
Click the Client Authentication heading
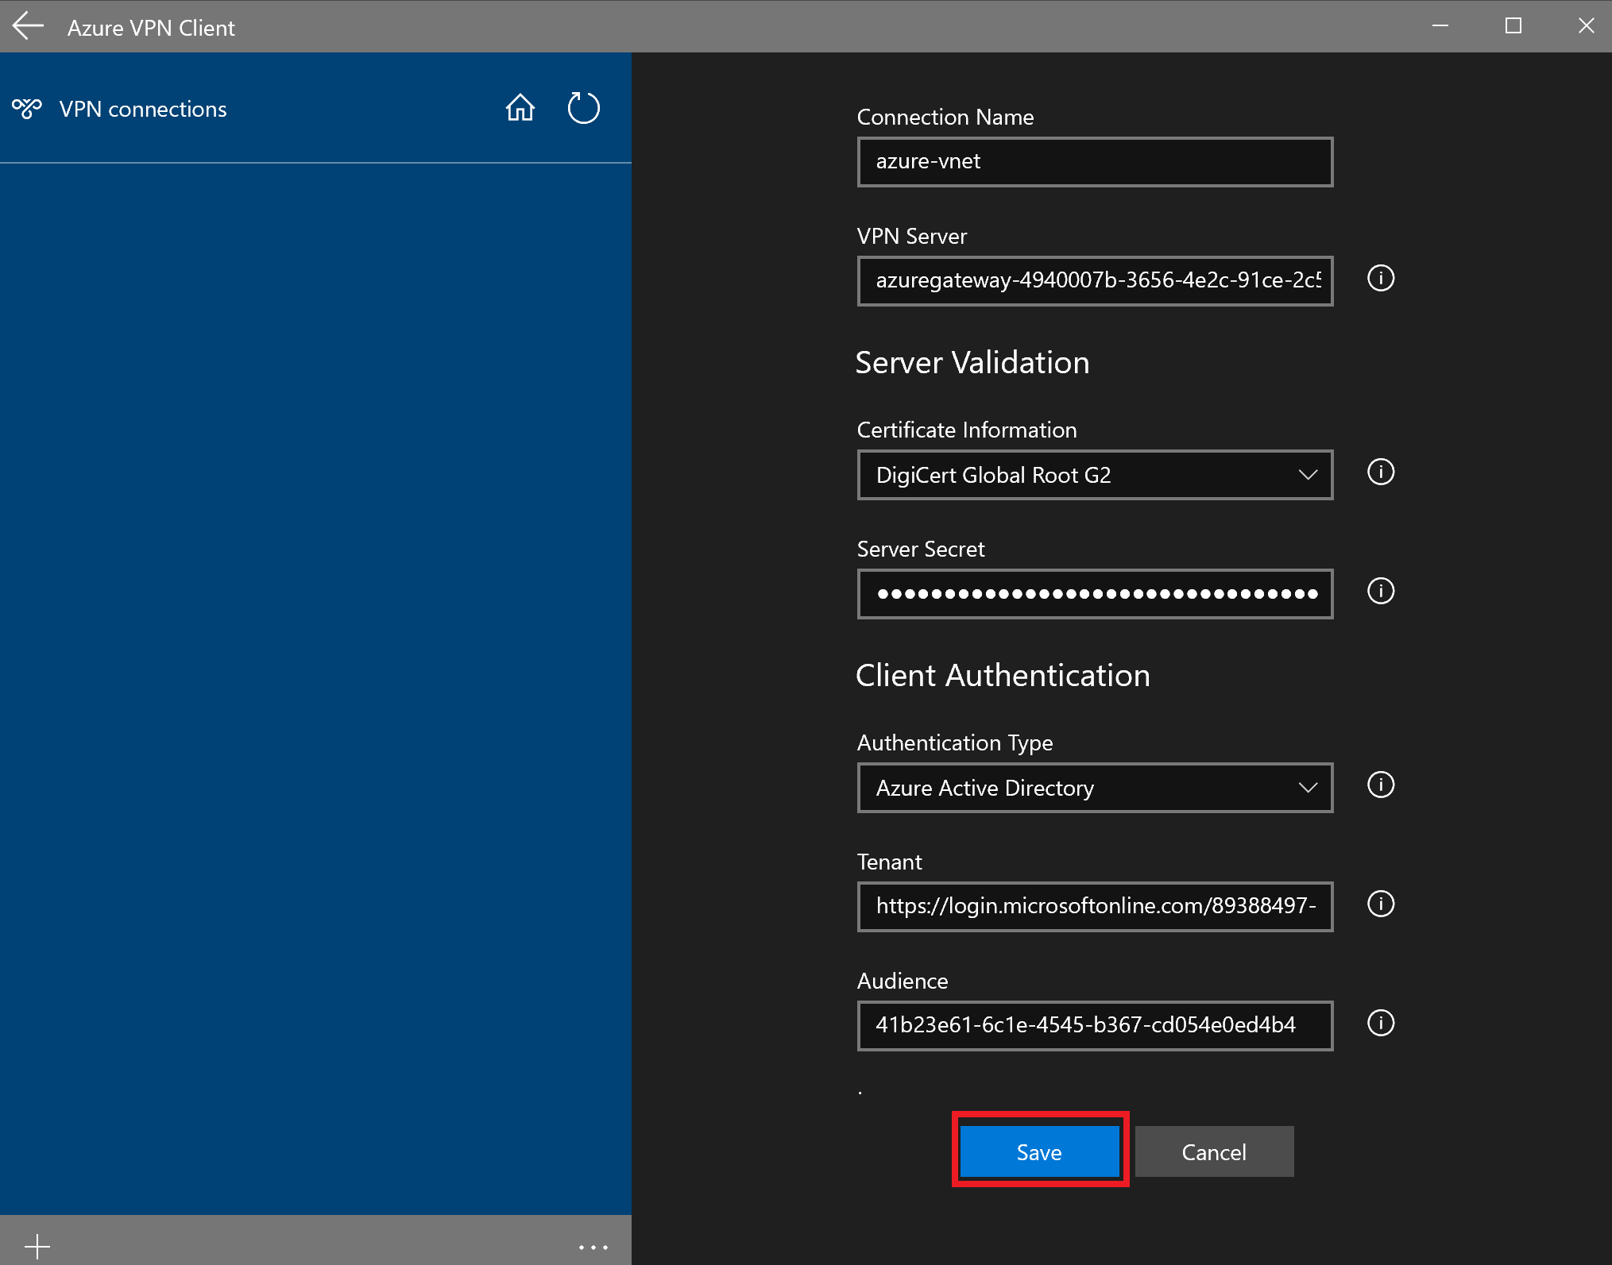point(1003,675)
